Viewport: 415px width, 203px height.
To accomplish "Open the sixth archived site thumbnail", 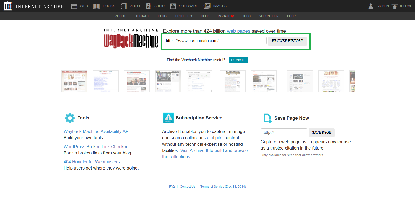I will pyautogui.click(x=233, y=81).
